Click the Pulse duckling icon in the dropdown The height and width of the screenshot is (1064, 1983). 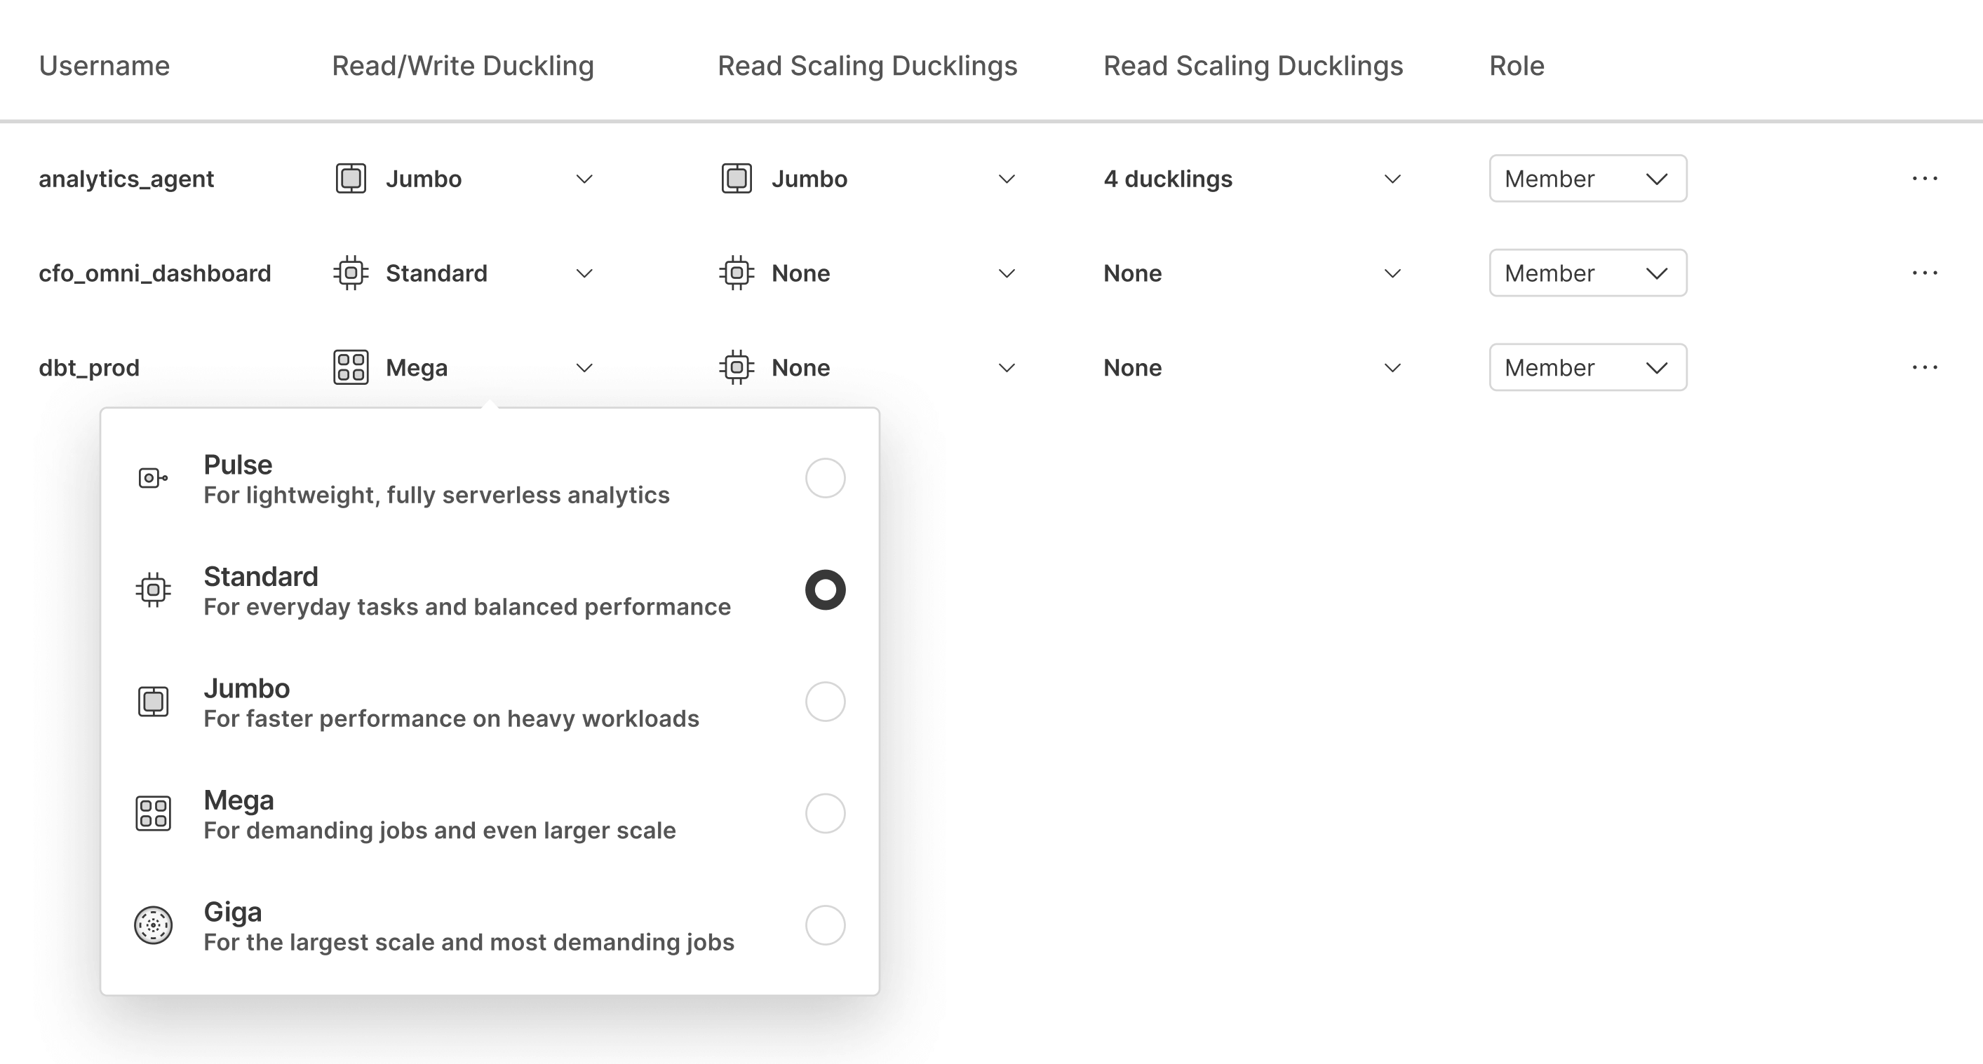click(152, 477)
